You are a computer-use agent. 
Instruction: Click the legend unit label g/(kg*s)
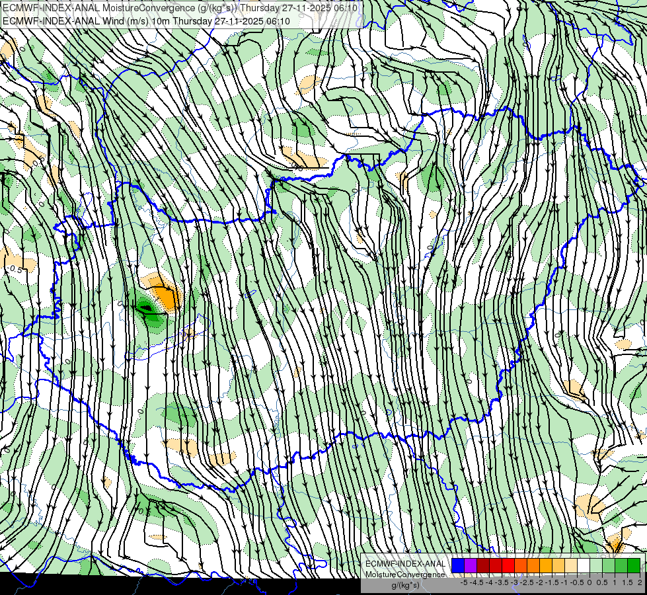pos(405,585)
